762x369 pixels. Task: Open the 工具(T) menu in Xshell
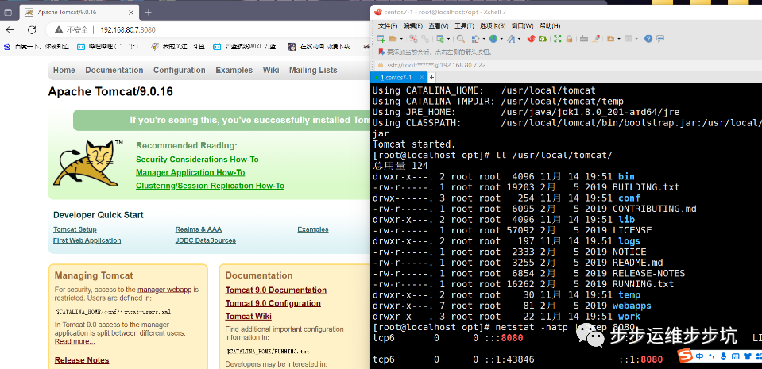coord(464,25)
